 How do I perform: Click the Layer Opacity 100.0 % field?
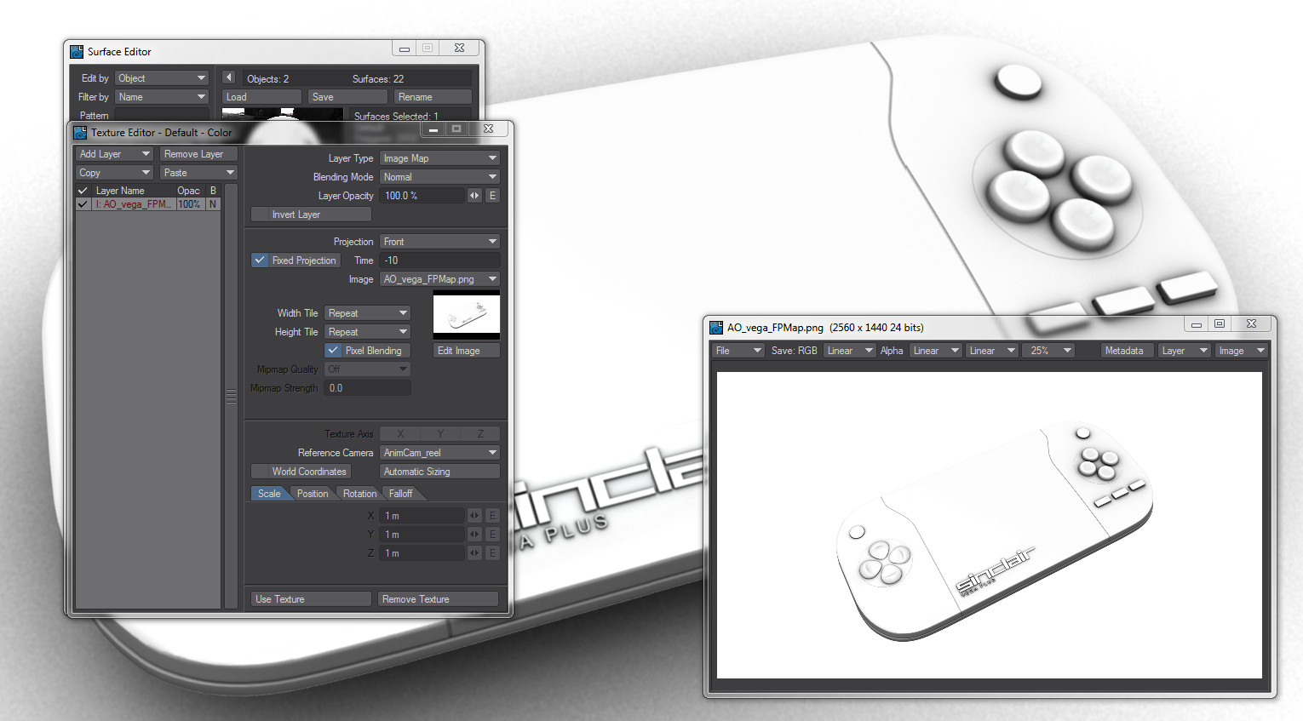click(422, 196)
